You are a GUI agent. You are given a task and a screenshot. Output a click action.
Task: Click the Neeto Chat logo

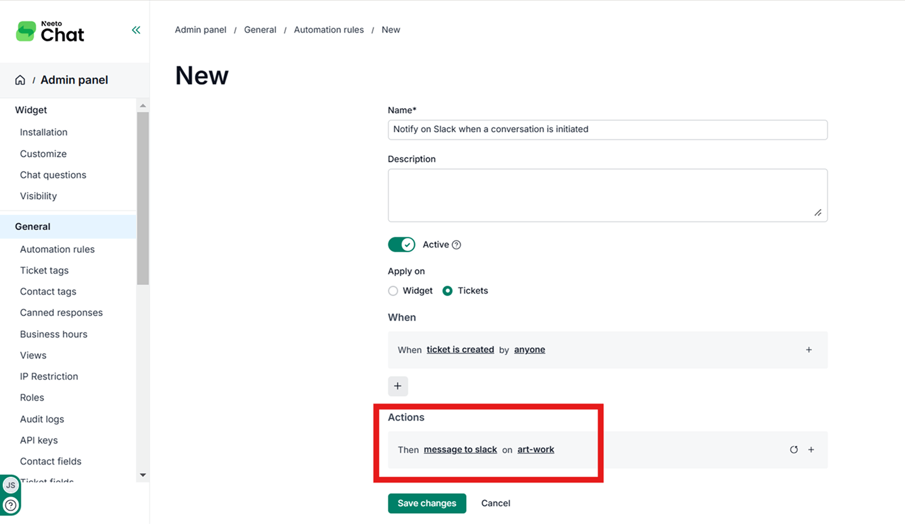(x=51, y=32)
